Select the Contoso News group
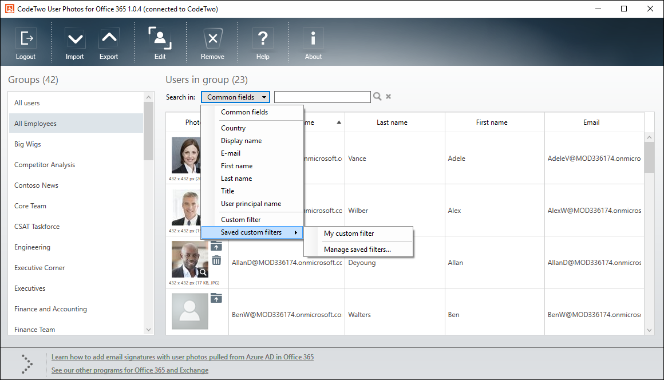Viewport: 664px width, 380px height. click(76, 185)
